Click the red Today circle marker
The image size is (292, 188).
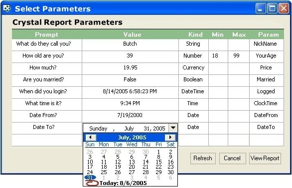point(92,184)
